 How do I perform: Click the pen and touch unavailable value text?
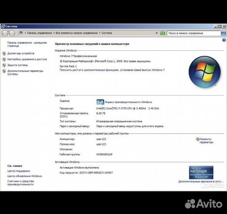pyautogui.click(x=130, y=126)
